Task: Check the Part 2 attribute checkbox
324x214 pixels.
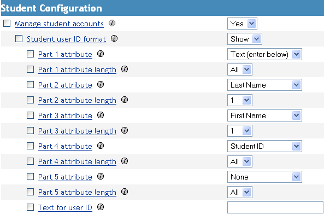Action: [31, 85]
